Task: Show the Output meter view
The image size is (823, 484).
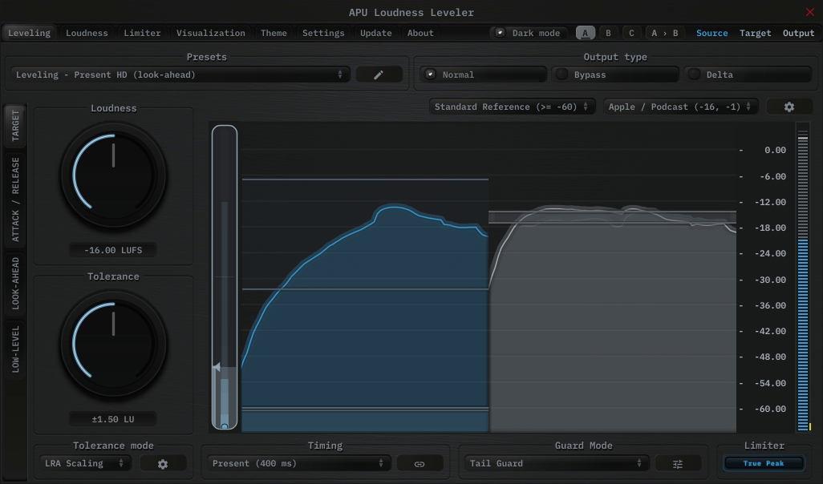Action: (798, 33)
